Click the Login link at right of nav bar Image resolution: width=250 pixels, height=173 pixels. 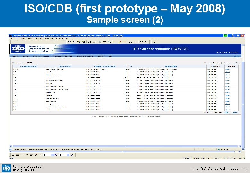[237, 56]
